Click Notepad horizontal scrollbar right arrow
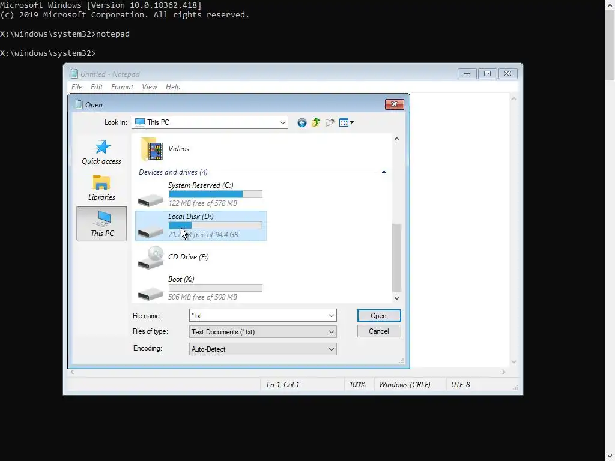Viewport: 615px width, 461px height. (504, 372)
